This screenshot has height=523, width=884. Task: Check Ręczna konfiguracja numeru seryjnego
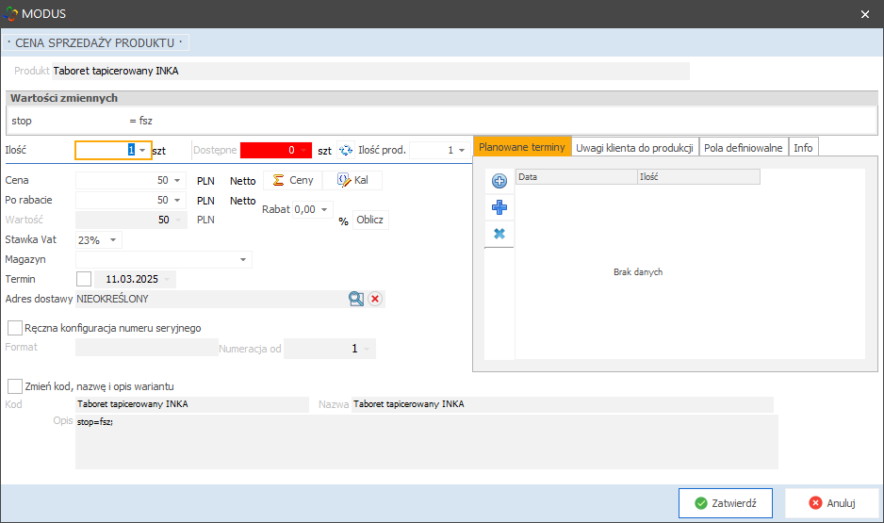click(15, 328)
